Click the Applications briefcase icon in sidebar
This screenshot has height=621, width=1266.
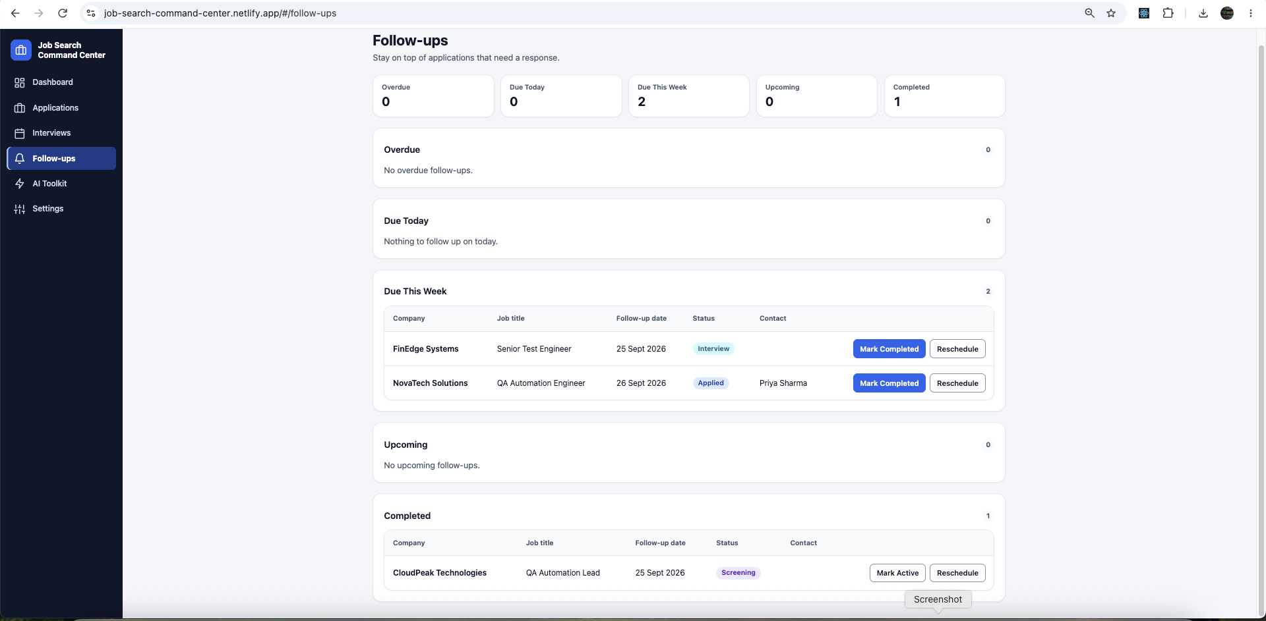pyautogui.click(x=20, y=108)
